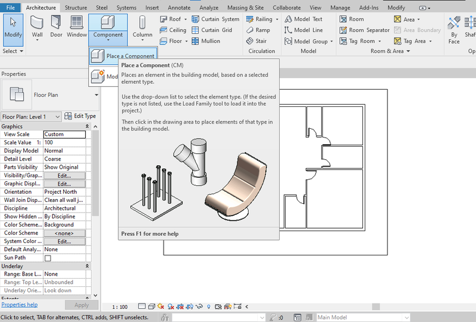This screenshot has height=322, width=476.
Task: Toggle shadows icon in view control bar
Action: point(170,307)
